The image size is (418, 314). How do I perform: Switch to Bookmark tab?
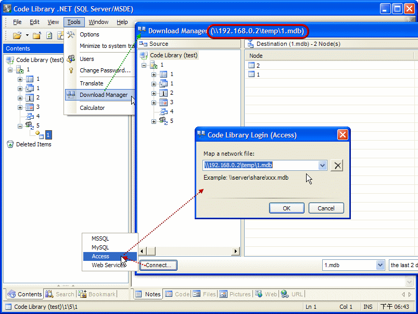point(97,294)
